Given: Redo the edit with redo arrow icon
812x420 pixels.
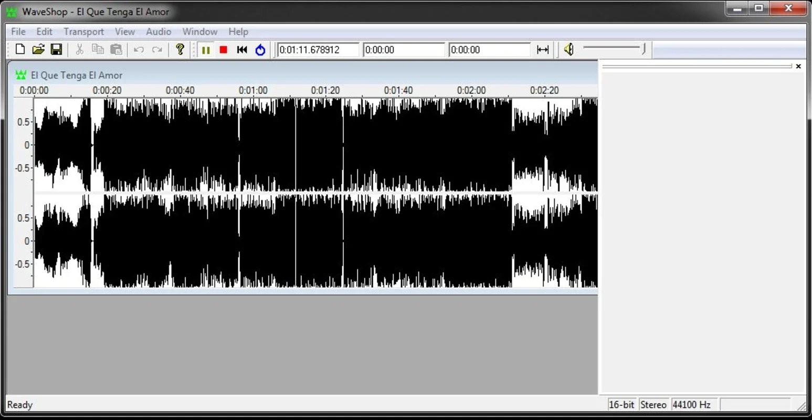Looking at the screenshot, I should 157,49.
